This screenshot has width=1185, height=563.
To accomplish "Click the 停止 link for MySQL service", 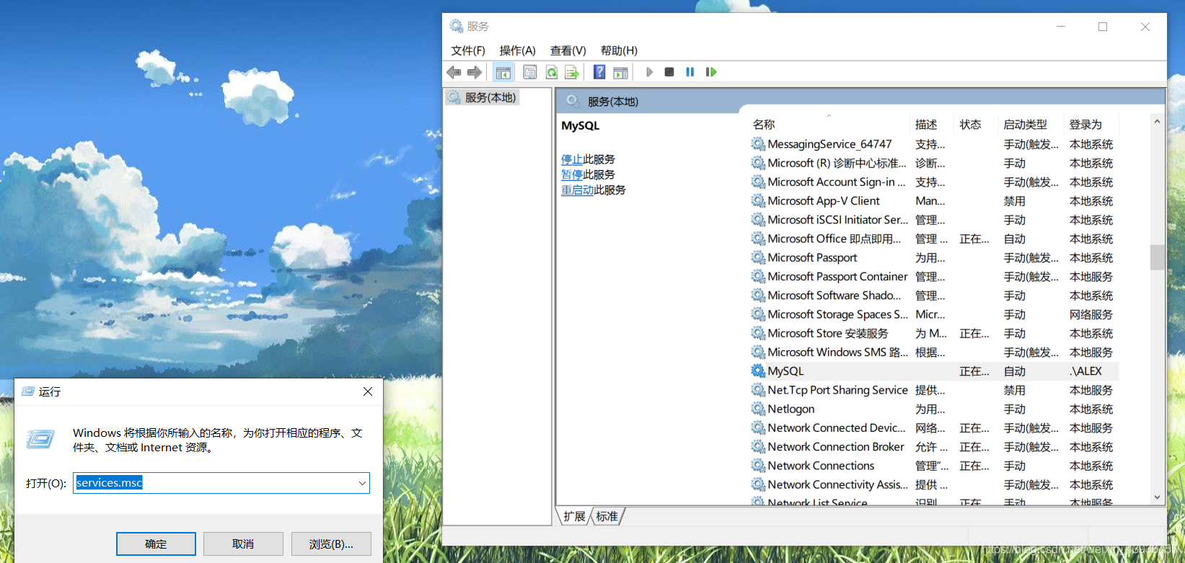I will [572, 159].
